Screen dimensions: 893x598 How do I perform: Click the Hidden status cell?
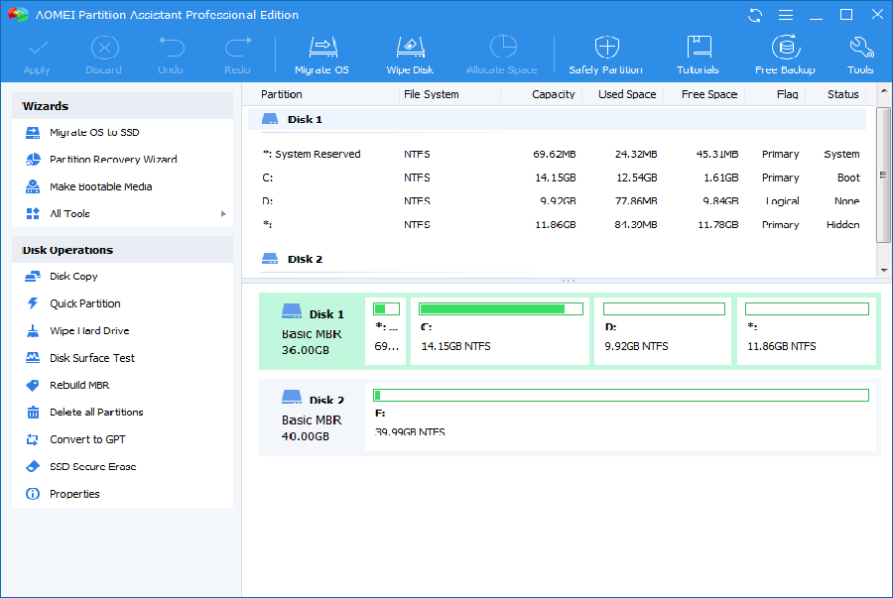(x=842, y=225)
